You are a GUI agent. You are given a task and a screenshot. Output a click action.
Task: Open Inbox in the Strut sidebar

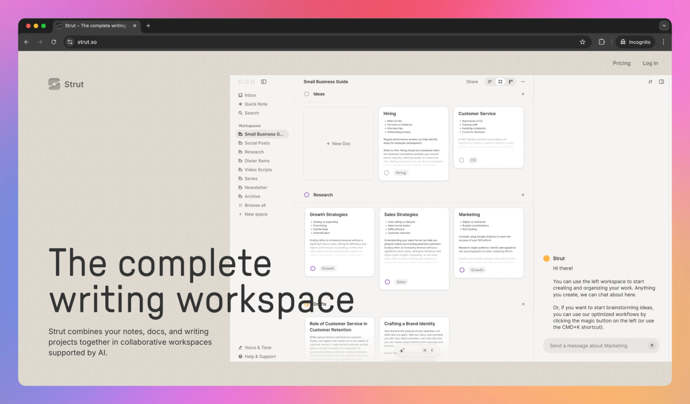point(250,95)
